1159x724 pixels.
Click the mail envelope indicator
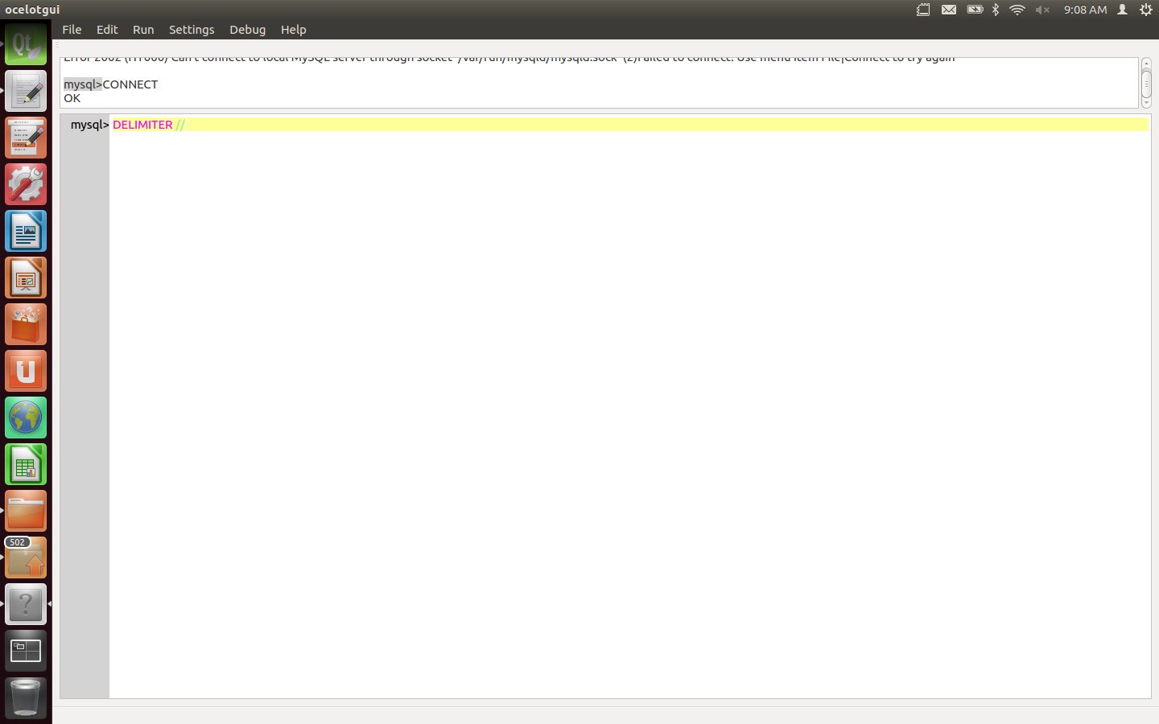point(949,10)
